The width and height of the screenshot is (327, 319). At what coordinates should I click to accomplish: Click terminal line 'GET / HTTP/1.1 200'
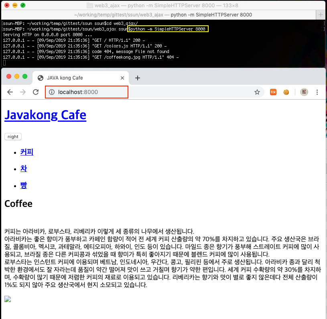coord(74,40)
